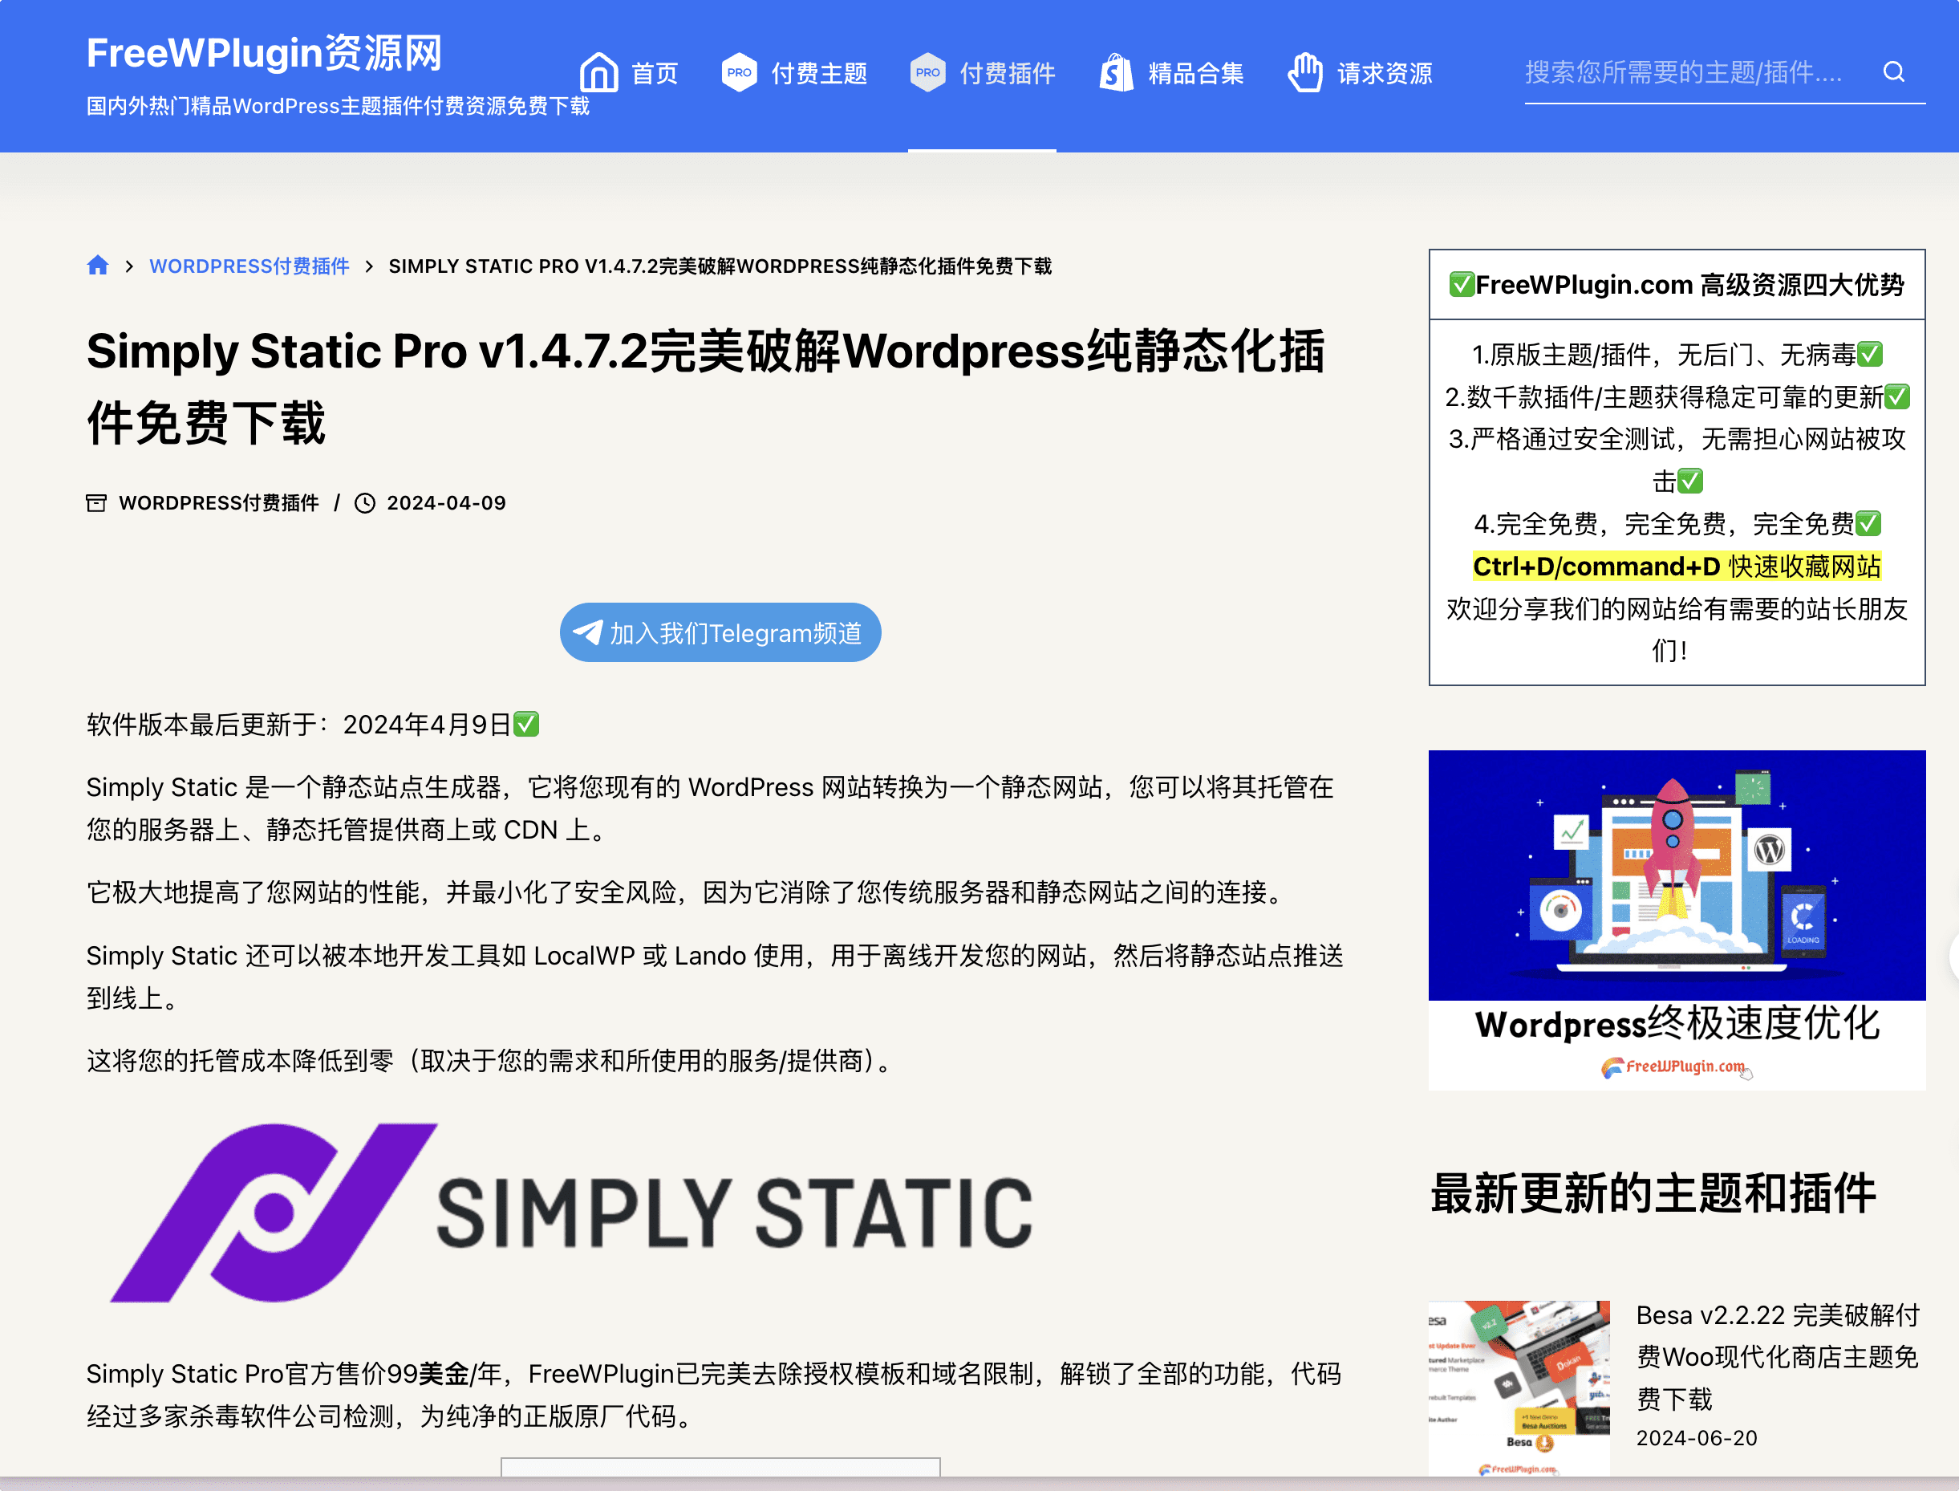
Task: Click the sidebar heading FreeWPlugin.com 高级资源四大优势
Action: tap(1677, 285)
